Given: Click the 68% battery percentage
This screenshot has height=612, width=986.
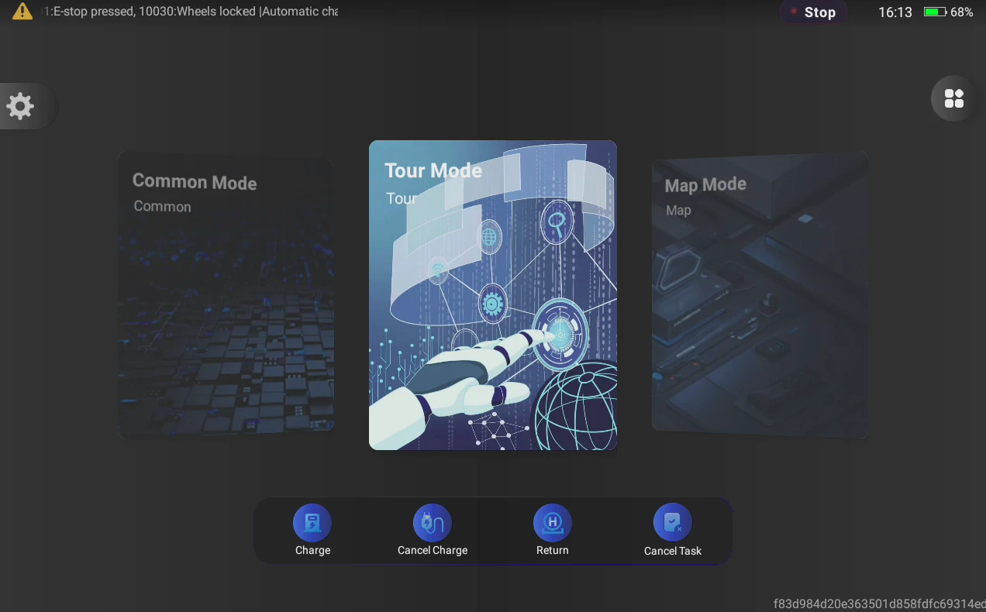Looking at the screenshot, I should tap(962, 12).
